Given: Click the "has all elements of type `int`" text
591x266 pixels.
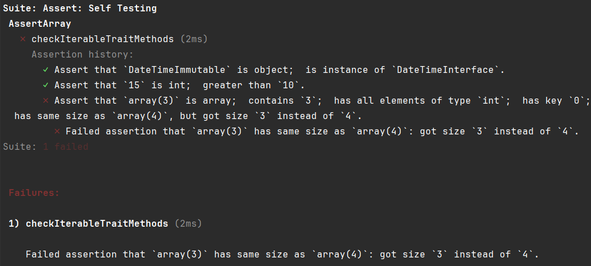Looking at the screenshot, I should click(423, 101).
